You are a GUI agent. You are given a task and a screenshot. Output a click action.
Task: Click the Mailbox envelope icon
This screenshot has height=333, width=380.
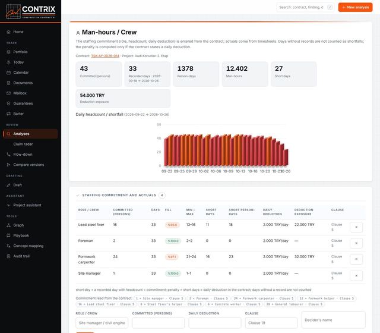8,93
